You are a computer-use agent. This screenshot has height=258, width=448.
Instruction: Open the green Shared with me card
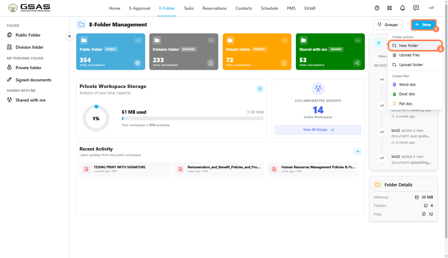[x=330, y=51]
